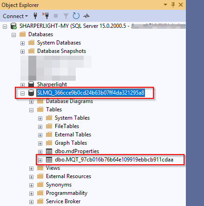
Task: Open the Object Explorer window position arrow
Action: 165,5
